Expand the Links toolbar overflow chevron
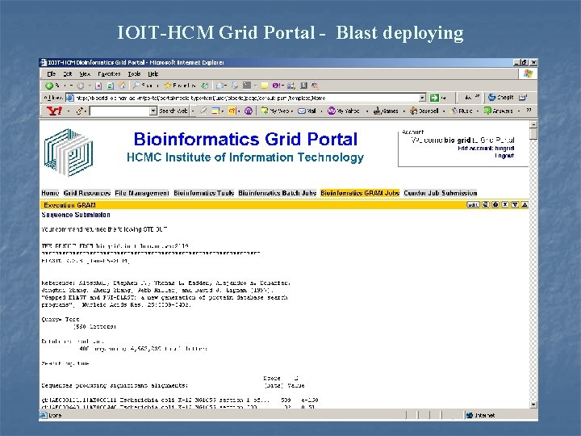 click(x=477, y=97)
